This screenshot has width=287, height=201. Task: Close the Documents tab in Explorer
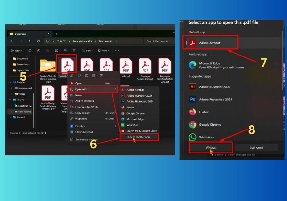click(48, 34)
